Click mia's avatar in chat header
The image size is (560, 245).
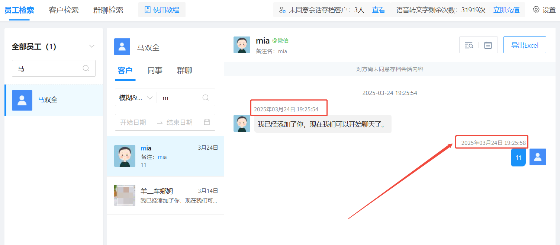(x=242, y=45)
